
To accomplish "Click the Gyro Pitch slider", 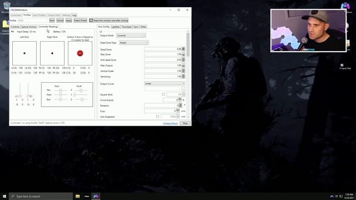I will click(61, 95).
